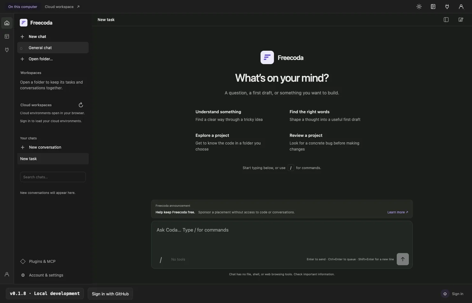Open the layout grid icon in left rail

tap(7, 36)
